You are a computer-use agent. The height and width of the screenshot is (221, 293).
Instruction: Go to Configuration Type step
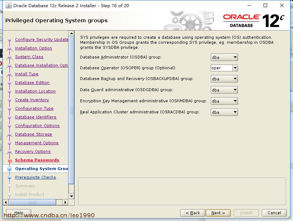point(34,108)
